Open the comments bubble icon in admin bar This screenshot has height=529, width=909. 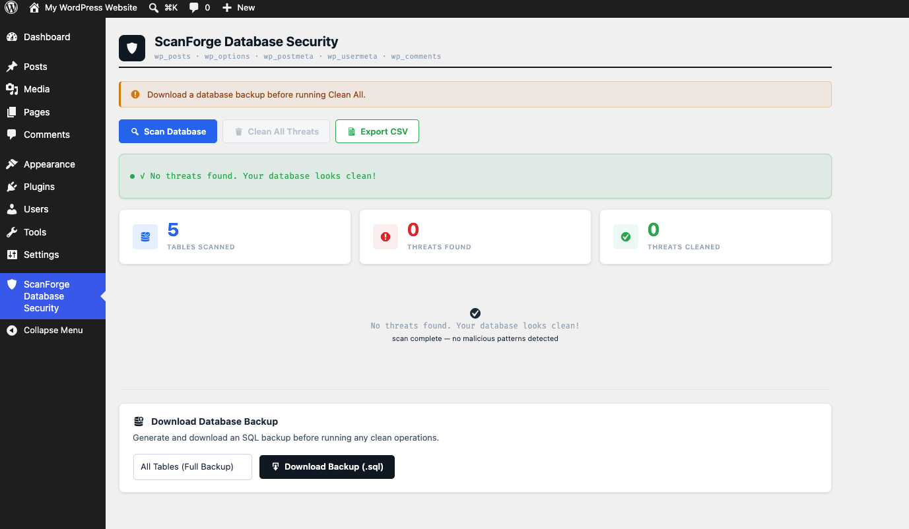[194, 8]
